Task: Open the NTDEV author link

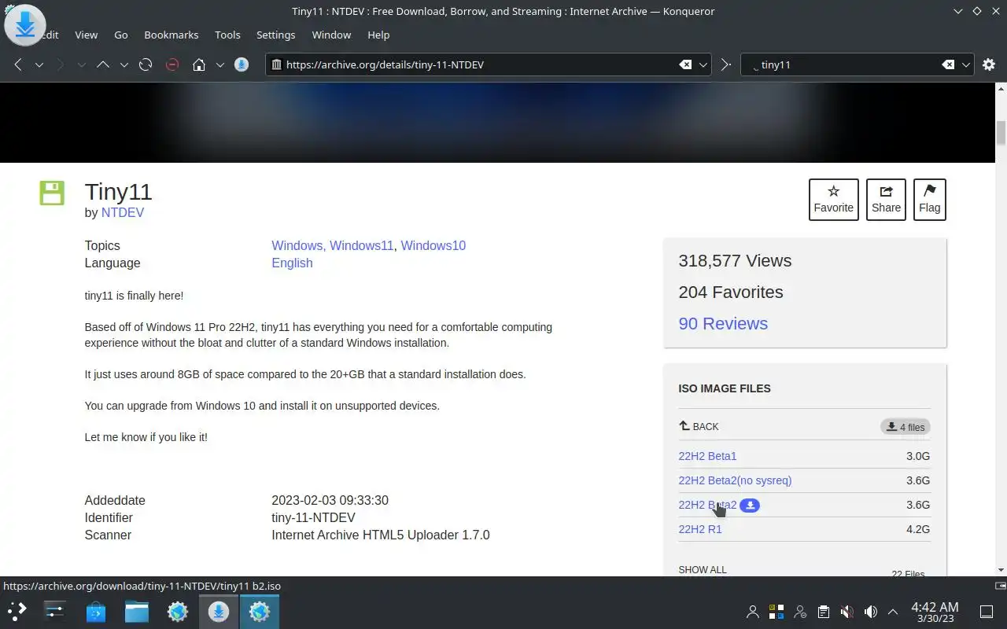Action: click(x=123, y=212)
